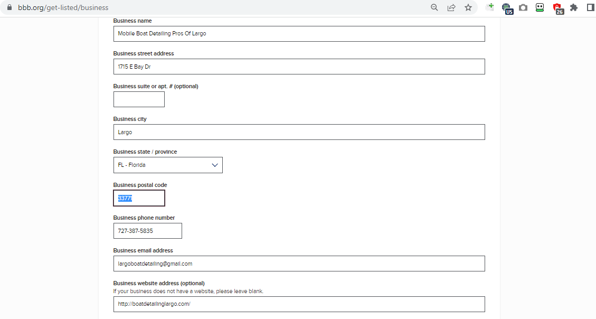Click the 'Business postal code' label
Viewport: 596px width, 319px height.
(140, 185)
